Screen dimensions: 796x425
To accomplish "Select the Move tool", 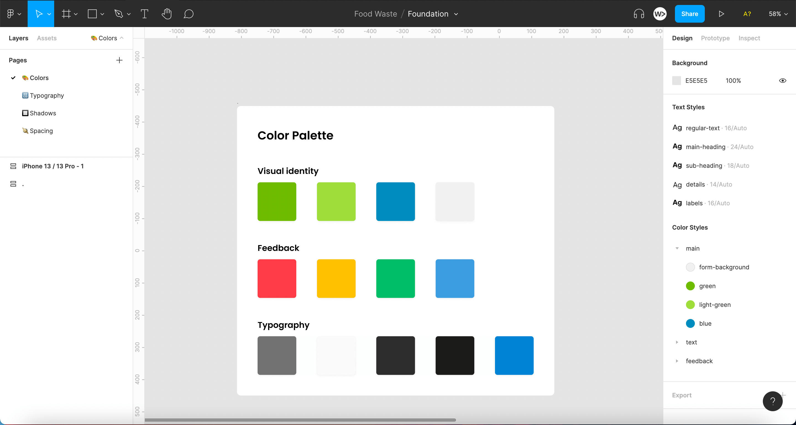I will point(39,14).
